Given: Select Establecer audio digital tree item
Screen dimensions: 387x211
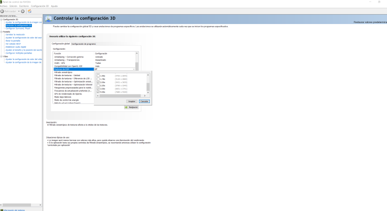Looking at the screenshot, I should coord(16,47).
